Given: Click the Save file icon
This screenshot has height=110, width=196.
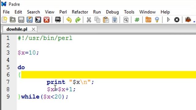Looking at the screenshot, I should [x=21, y=20].
